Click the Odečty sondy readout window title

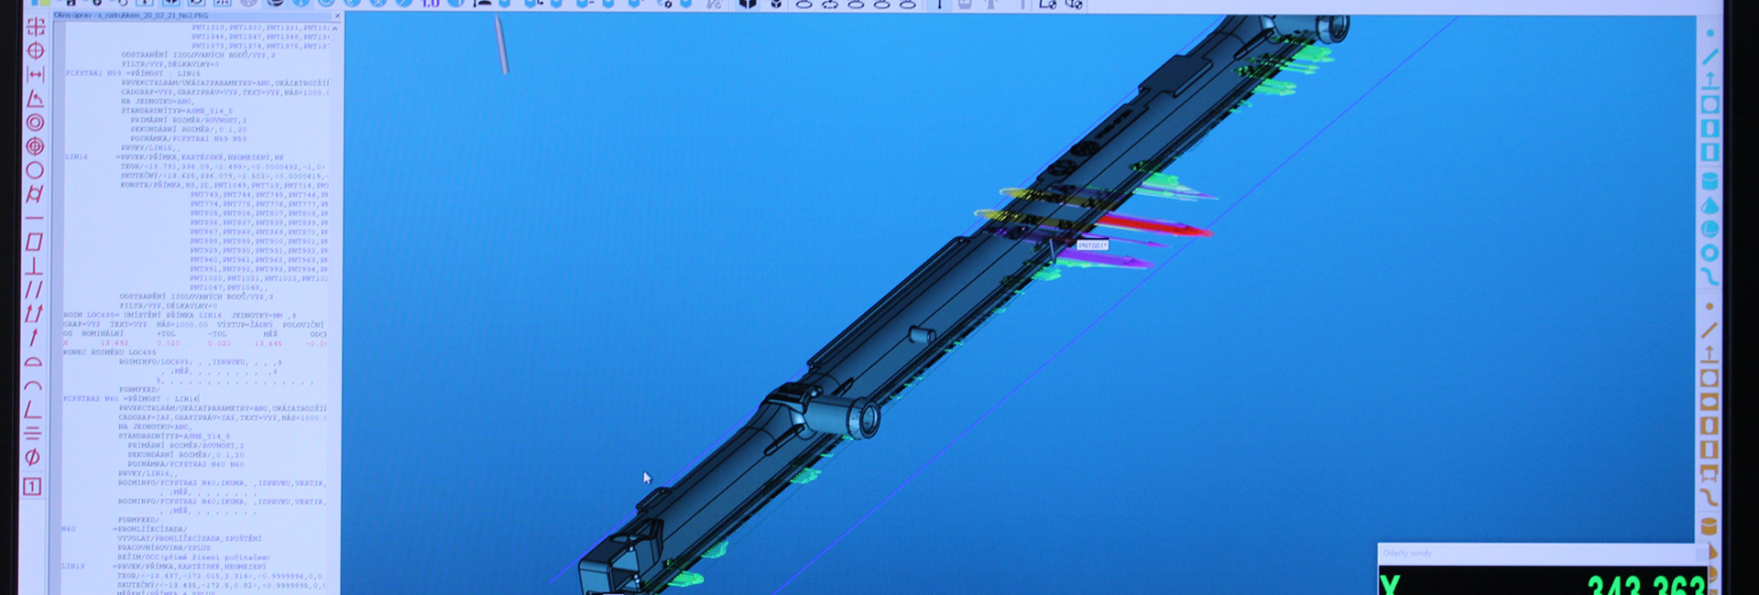tap(1407, 553)
